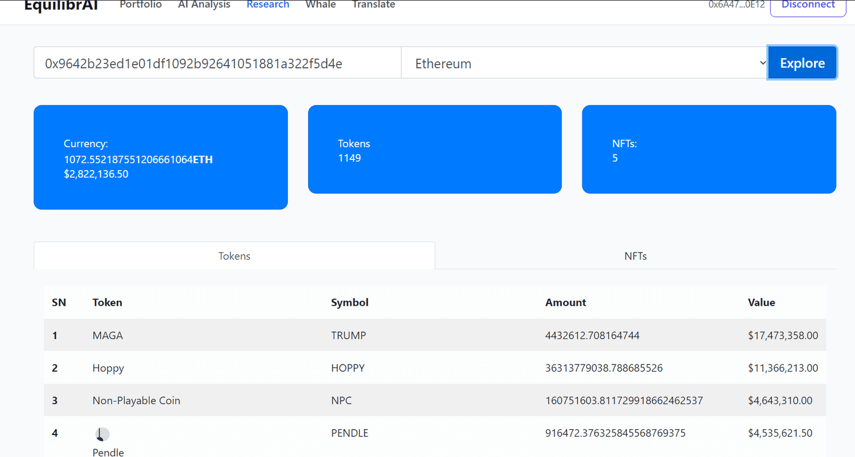Viewport: 855px width, 457px height.
Task: Click the Amount column header
Action: pos(565,302)
